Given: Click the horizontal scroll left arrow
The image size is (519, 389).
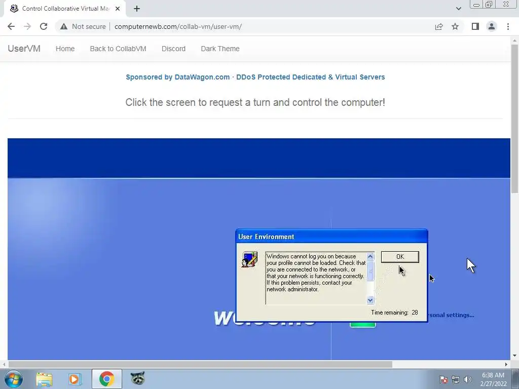Looking at the screenshot, I should click(x=4, y=365).
